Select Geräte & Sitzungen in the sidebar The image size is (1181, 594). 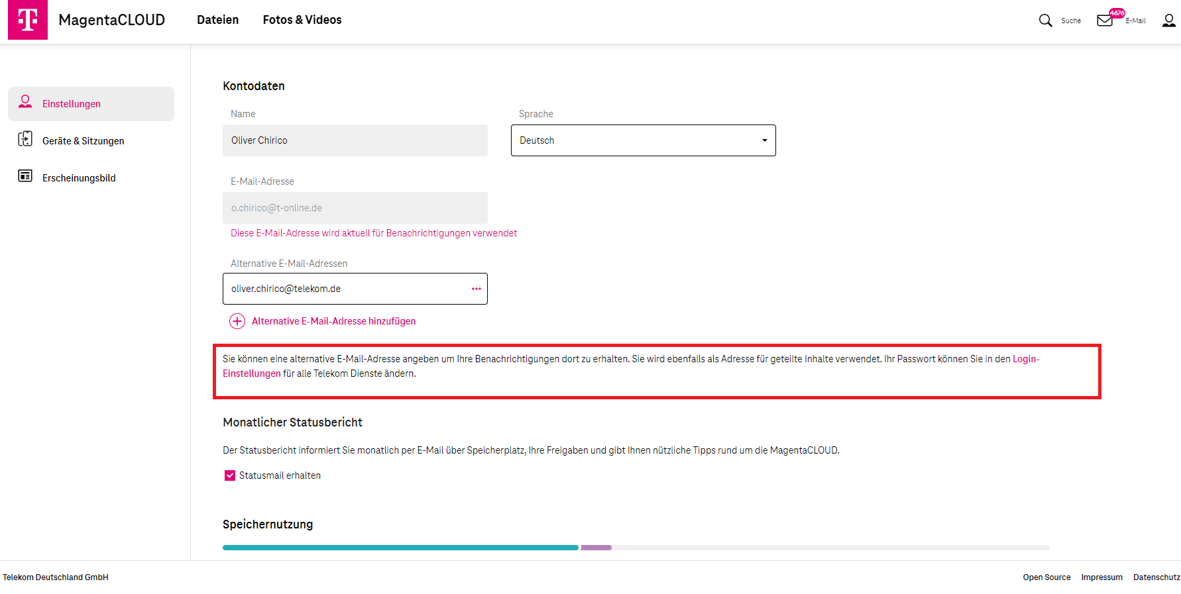point(91,141)
